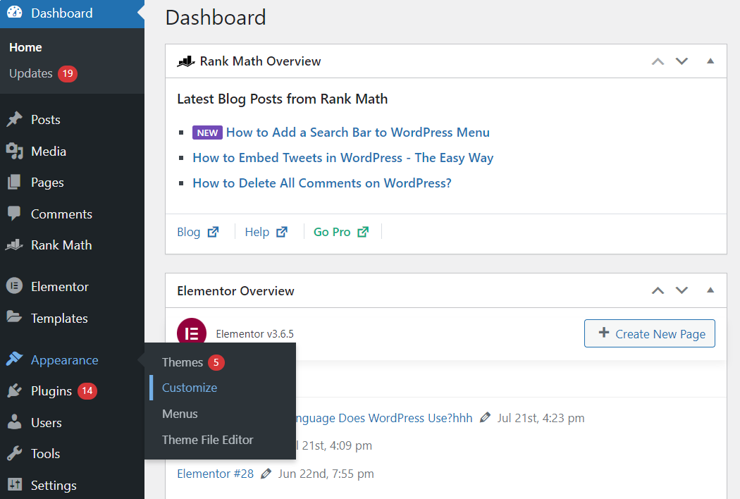This screenshot has height=499, width=740.
Task: Collapse the Rank Math Overview widget
Action: 710,61
